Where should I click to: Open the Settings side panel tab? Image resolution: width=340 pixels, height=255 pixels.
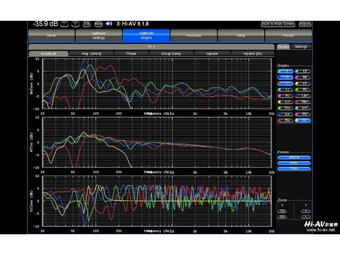coord(301,47)
